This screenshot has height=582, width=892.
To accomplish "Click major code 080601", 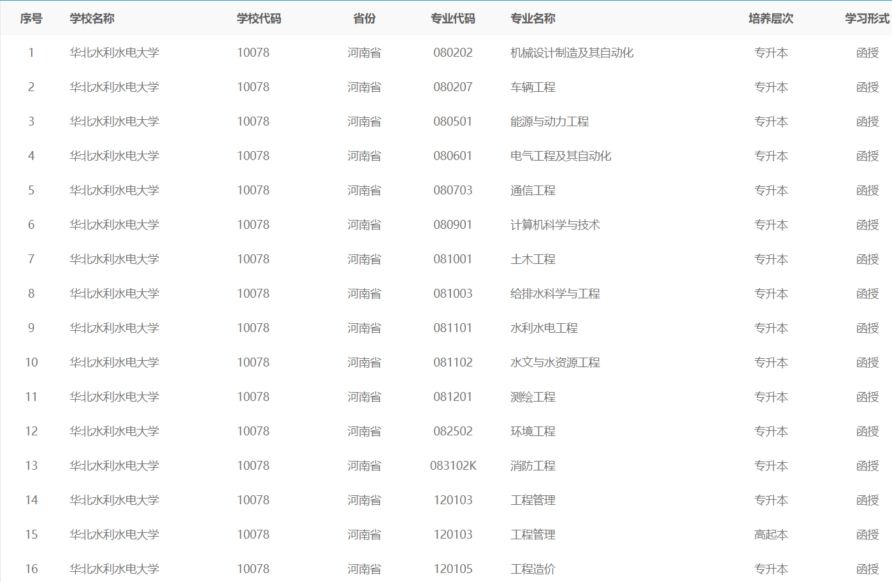I will tap(453, 156).
